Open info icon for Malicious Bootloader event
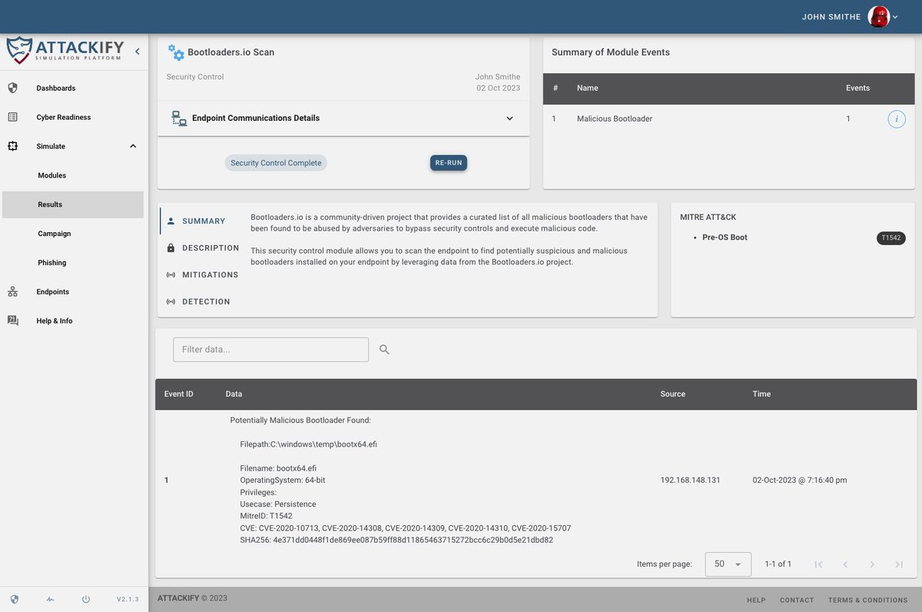Image resolution: width=922 pixels, height=612 pixels. tap(897, 119)
